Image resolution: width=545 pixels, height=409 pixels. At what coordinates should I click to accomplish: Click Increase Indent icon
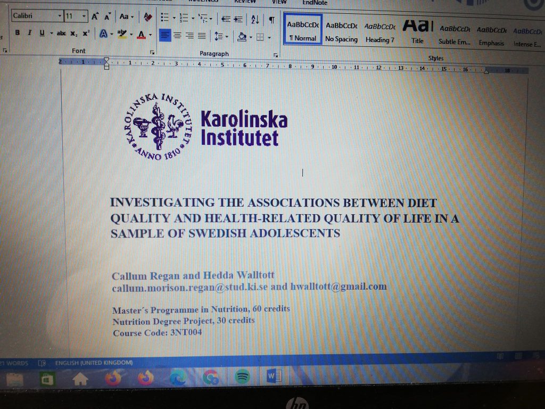point(238,19)
